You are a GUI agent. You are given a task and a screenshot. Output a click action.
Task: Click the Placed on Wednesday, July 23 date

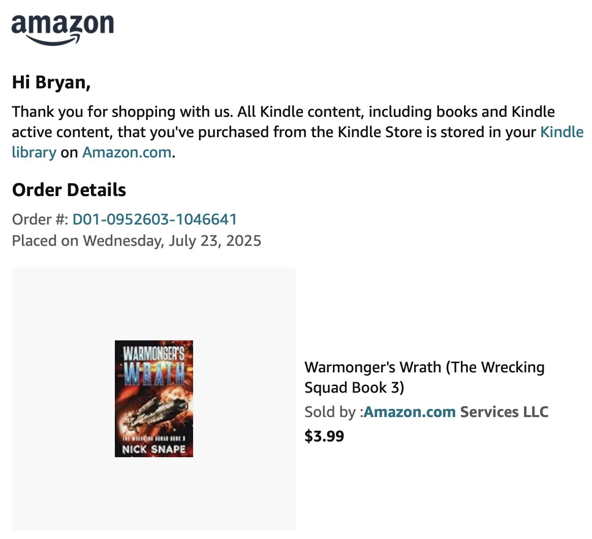[136, 240]
